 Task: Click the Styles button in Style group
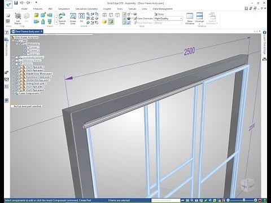[159, 14]
